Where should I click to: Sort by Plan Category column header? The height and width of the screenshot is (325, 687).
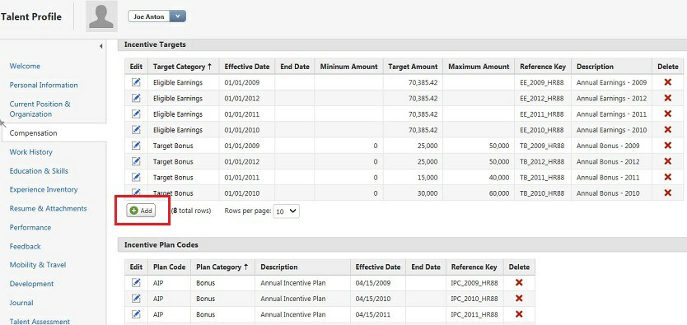coord(222,267)
